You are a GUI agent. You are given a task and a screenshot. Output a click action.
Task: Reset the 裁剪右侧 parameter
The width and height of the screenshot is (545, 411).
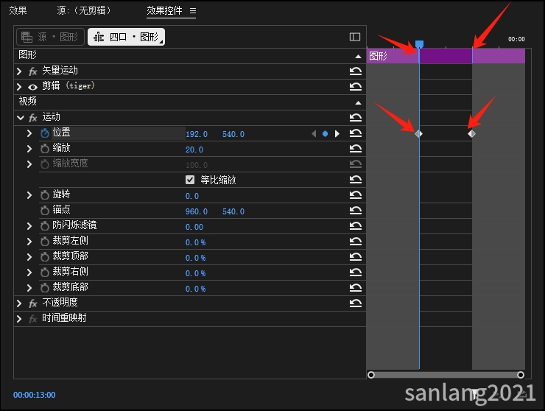(356, 273)
